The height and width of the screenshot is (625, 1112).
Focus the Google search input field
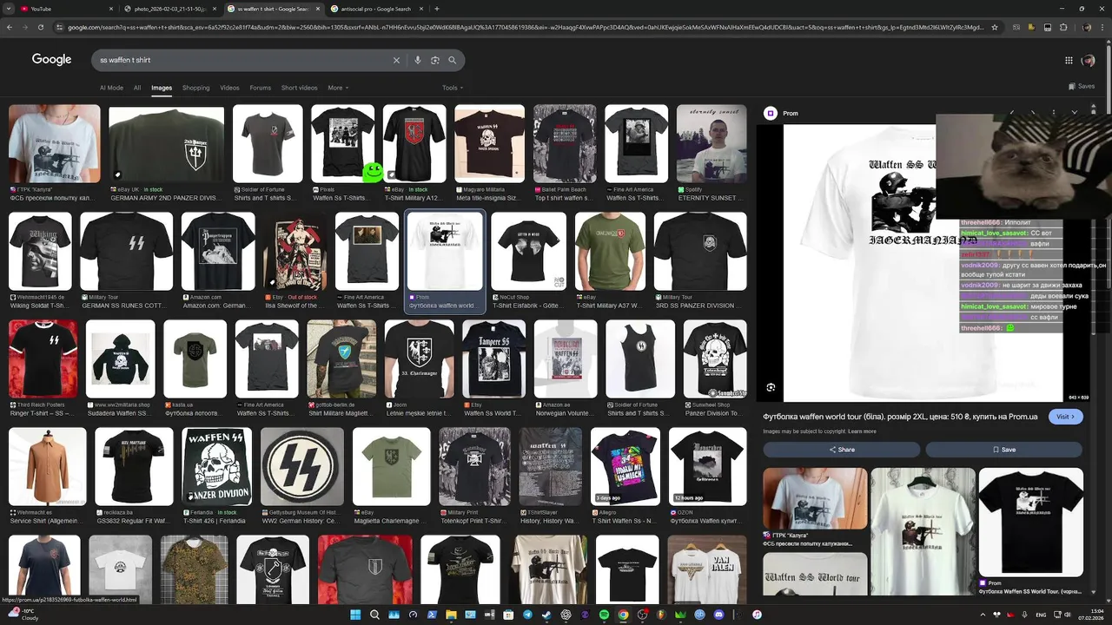click(243, 60)
